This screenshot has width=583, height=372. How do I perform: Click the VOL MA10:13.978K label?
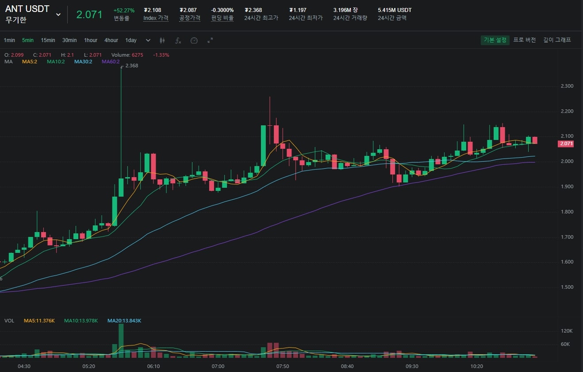coord(81,321)
